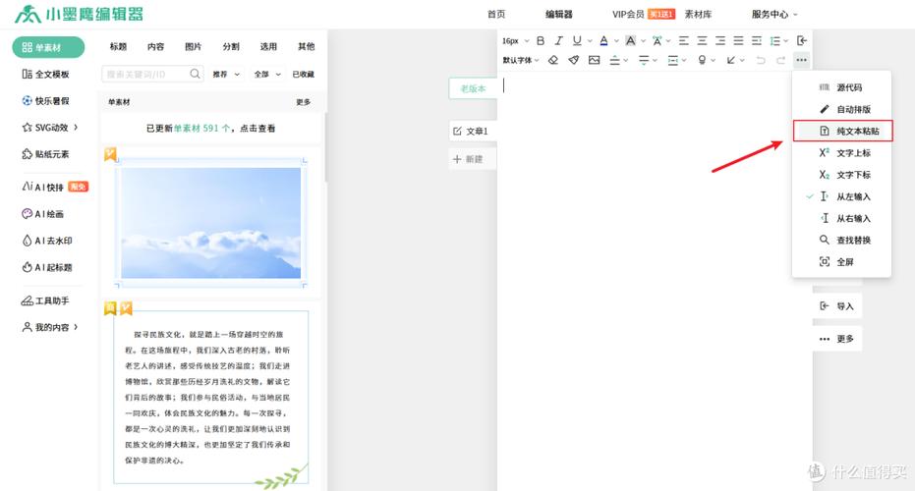Align text left
This screenshot has height=491, width=915.
click(684, 41)
